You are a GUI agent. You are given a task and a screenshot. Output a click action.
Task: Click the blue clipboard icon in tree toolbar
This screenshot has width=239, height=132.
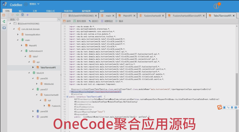coord(23,15)
